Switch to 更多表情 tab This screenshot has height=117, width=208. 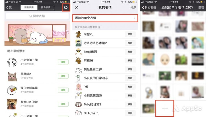pos(46,8)
